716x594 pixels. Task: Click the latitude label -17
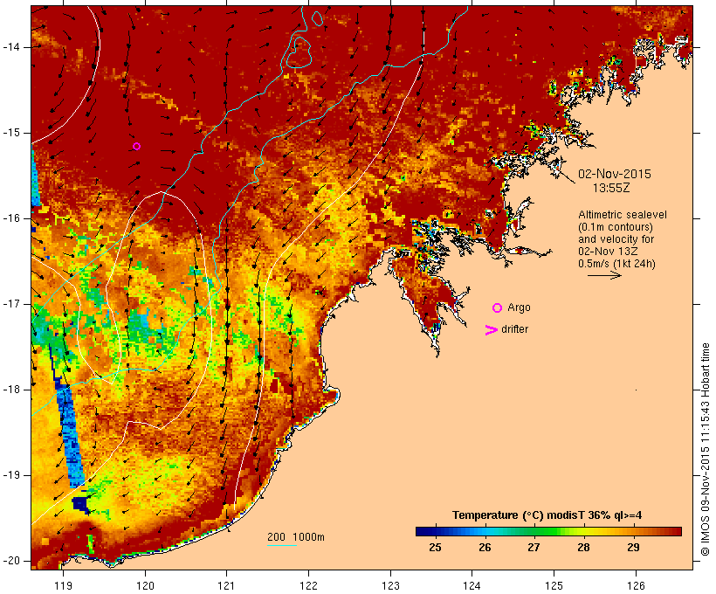click(x=10, y=304)
